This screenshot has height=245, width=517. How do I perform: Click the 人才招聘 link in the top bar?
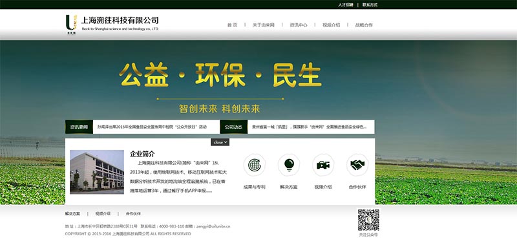346,5
